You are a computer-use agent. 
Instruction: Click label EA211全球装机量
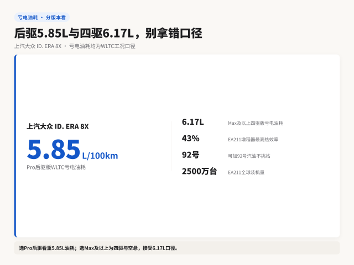[246, 172]
